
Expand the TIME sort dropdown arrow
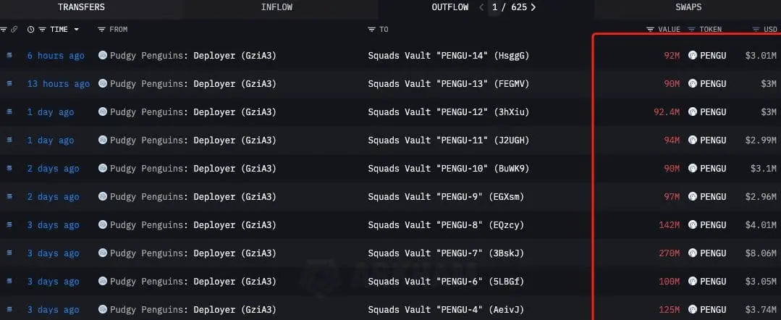point(76,30)
